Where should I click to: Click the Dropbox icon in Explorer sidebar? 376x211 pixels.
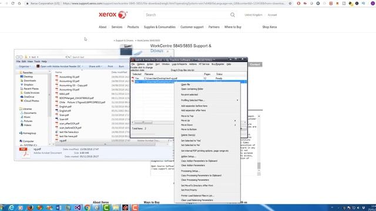(x=22, y=84)
